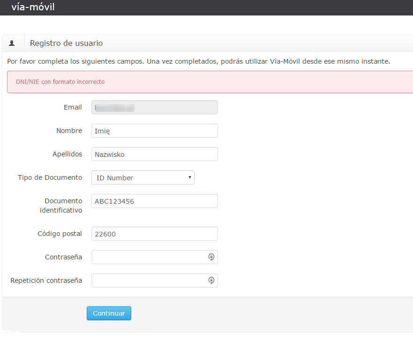Screen dimensions: 413x339
Task: Focus the Contraseña password field
Action: (155, 257)
